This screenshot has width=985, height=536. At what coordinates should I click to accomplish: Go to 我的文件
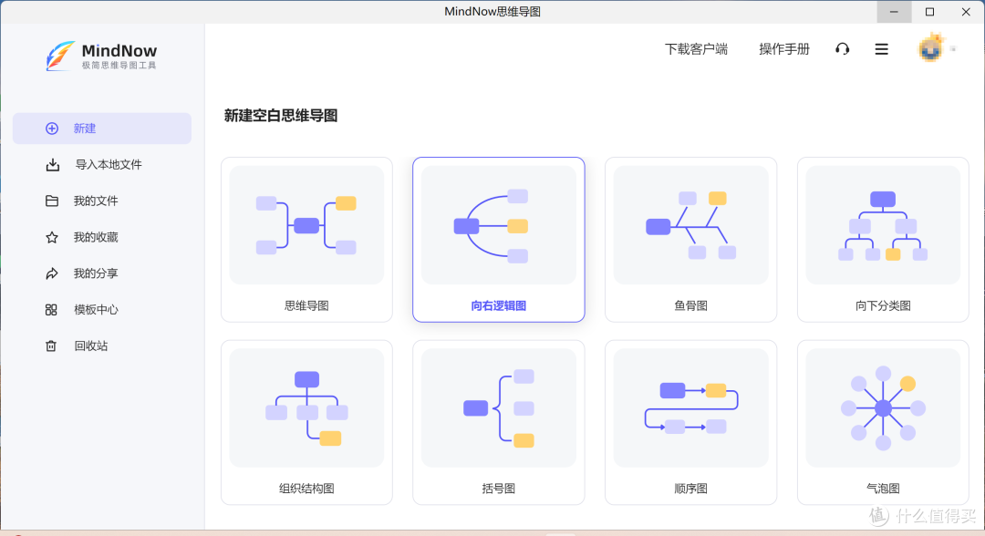point(96,201)
